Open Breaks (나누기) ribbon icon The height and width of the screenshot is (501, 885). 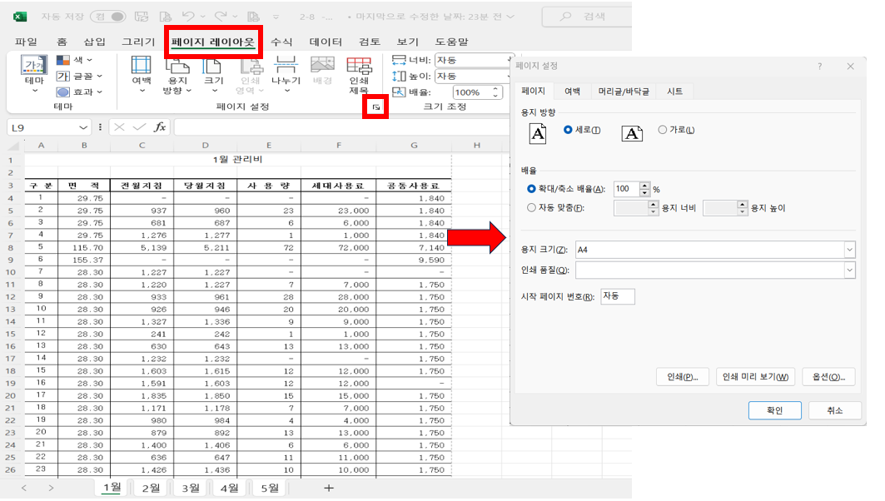coord(286,66)
